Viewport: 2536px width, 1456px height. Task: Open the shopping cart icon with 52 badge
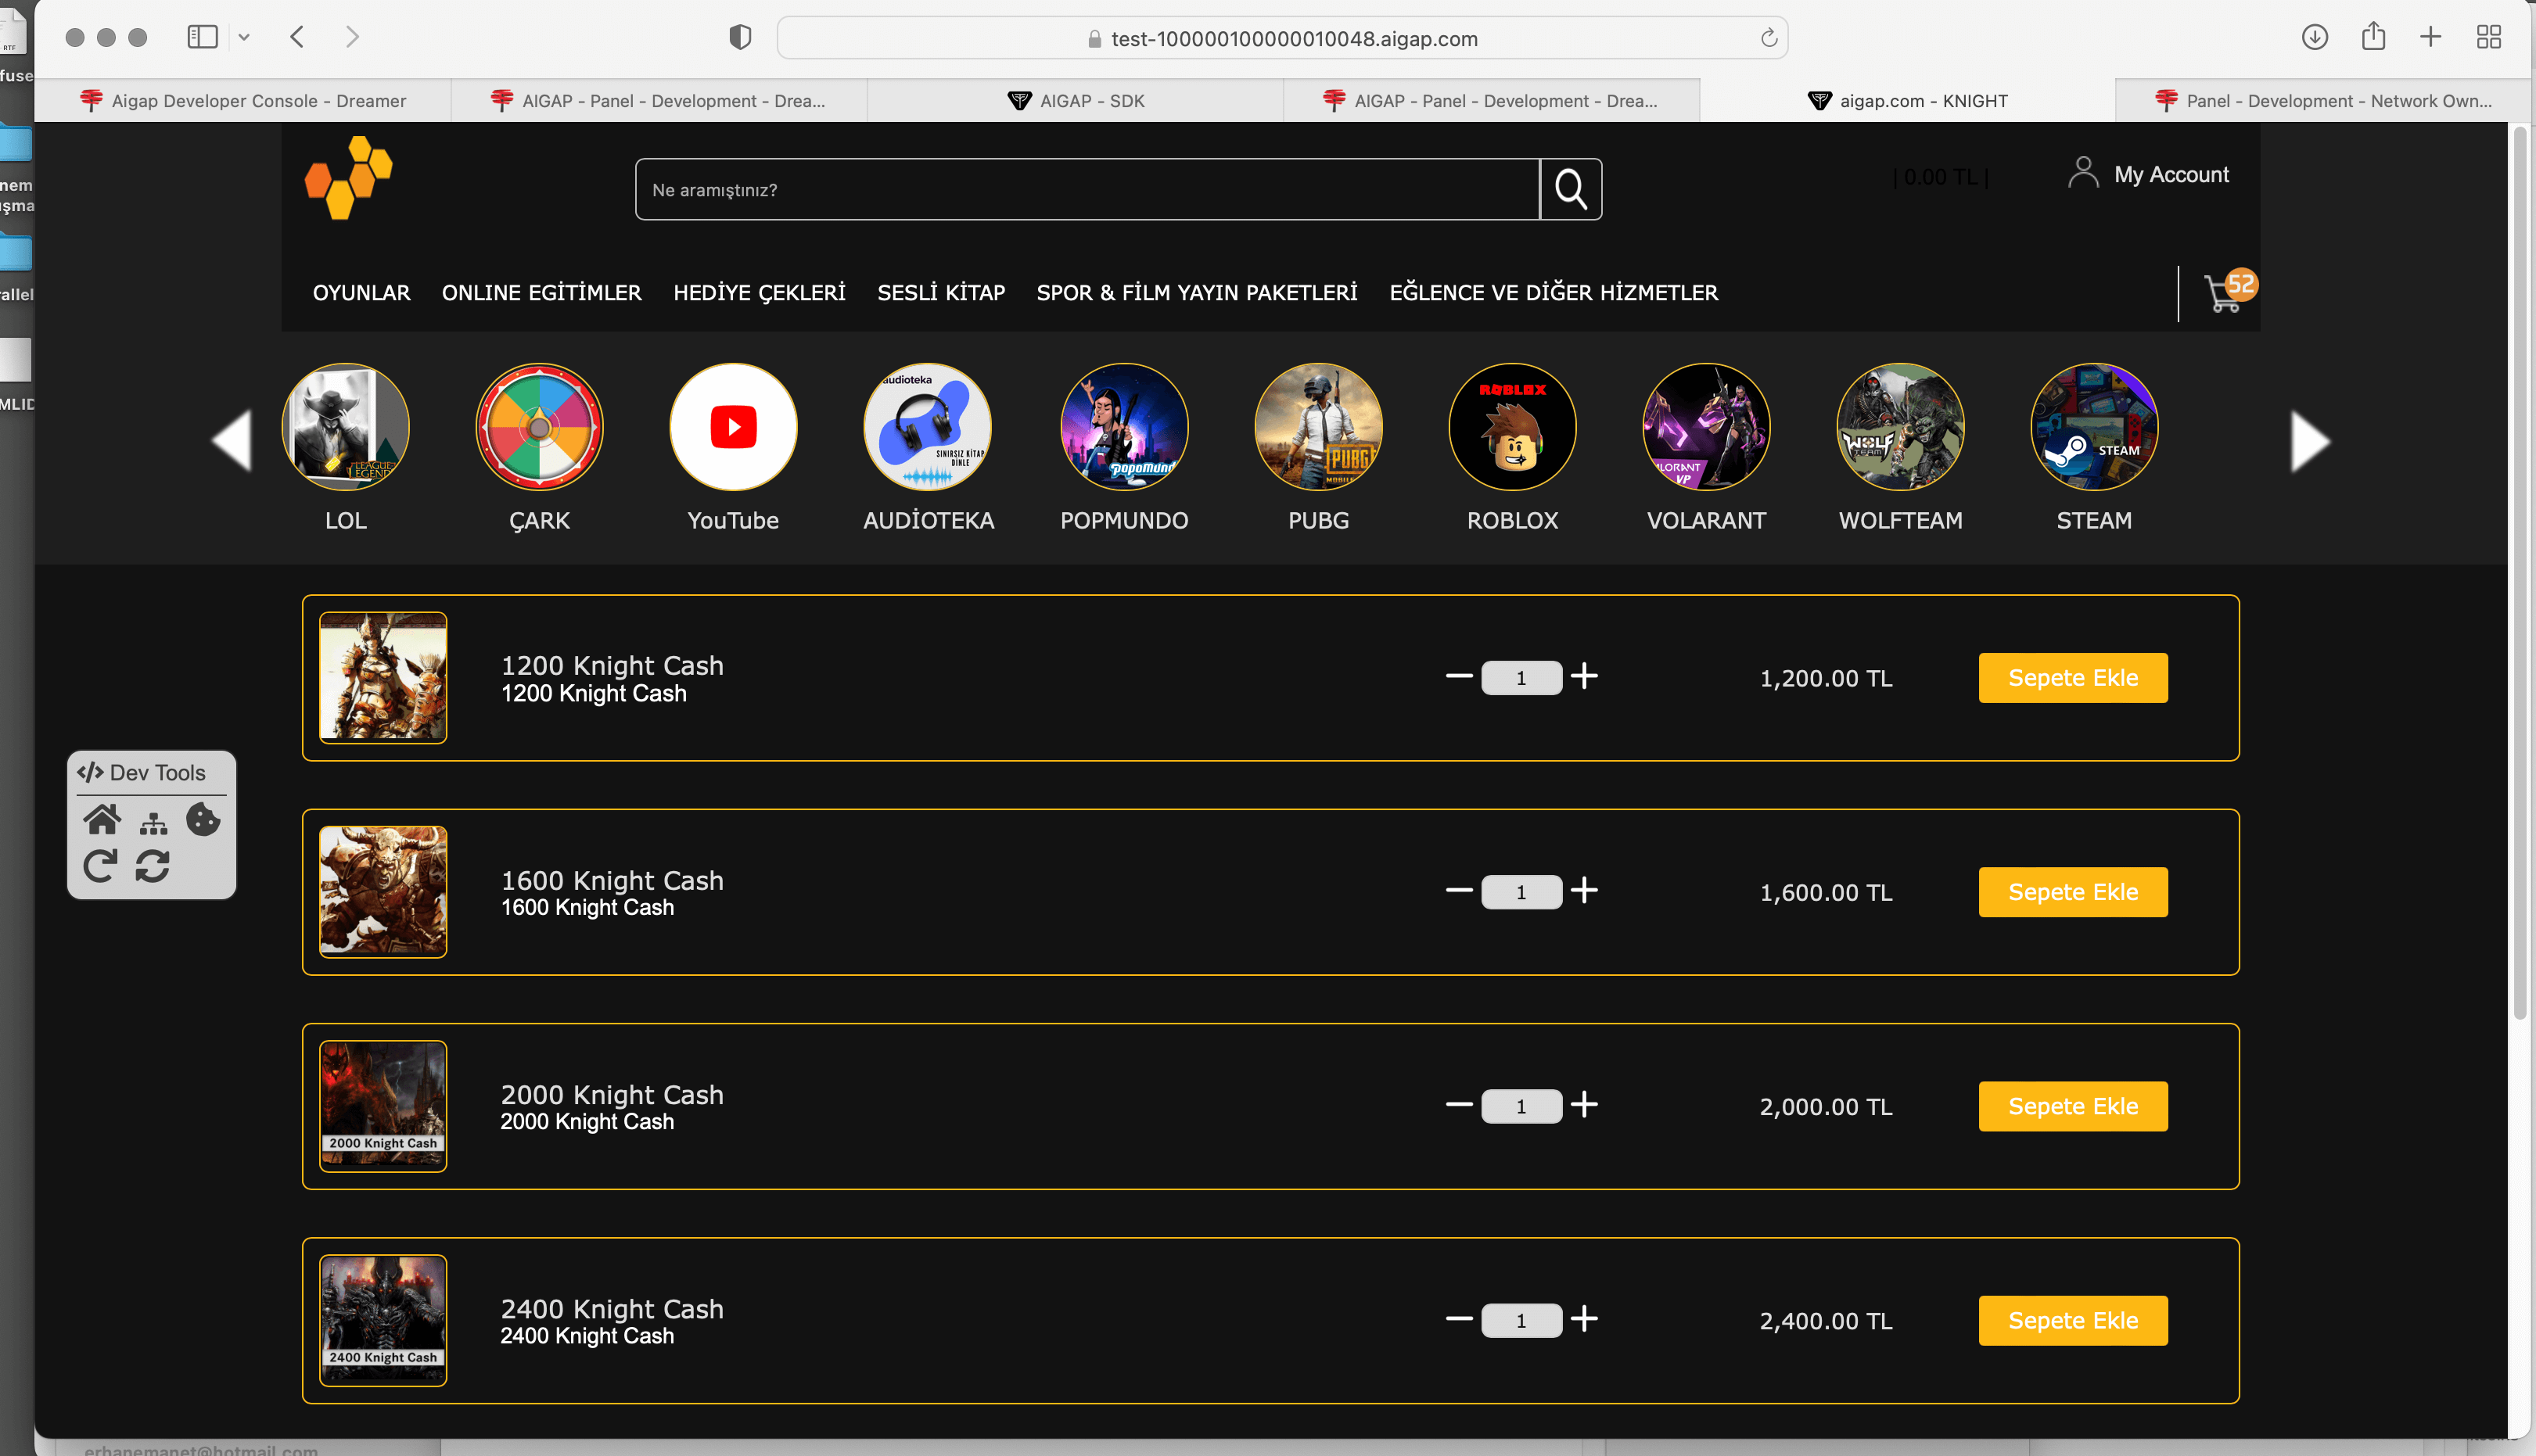pos(2230,291)
